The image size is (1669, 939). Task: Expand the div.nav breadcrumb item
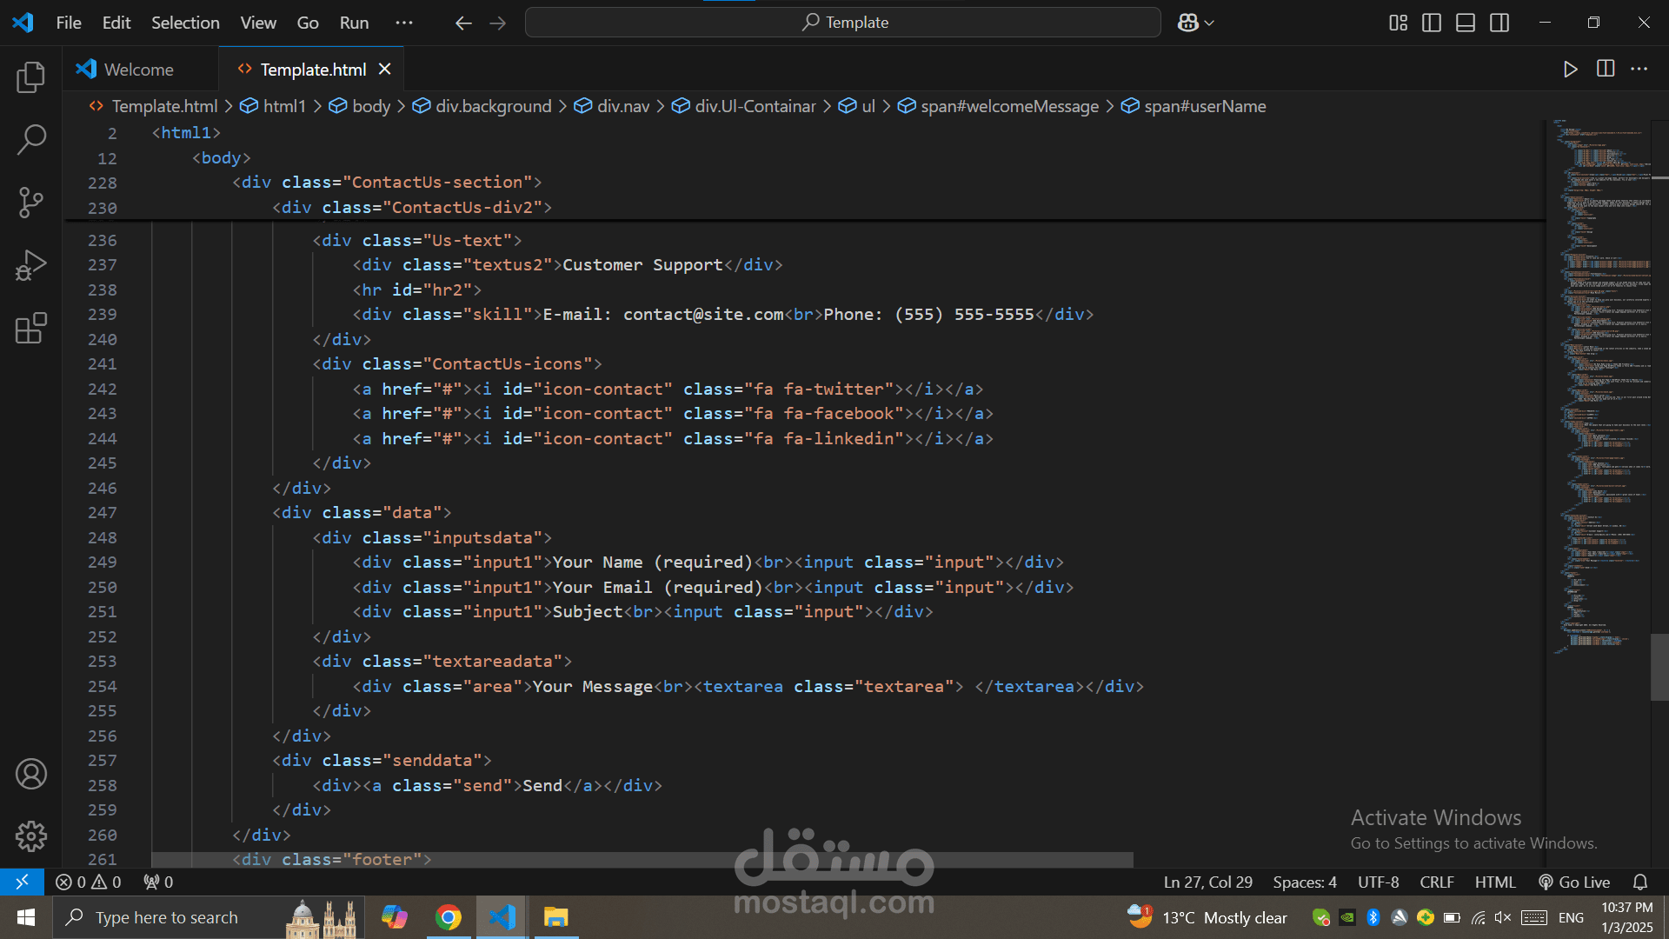point(622,106)
